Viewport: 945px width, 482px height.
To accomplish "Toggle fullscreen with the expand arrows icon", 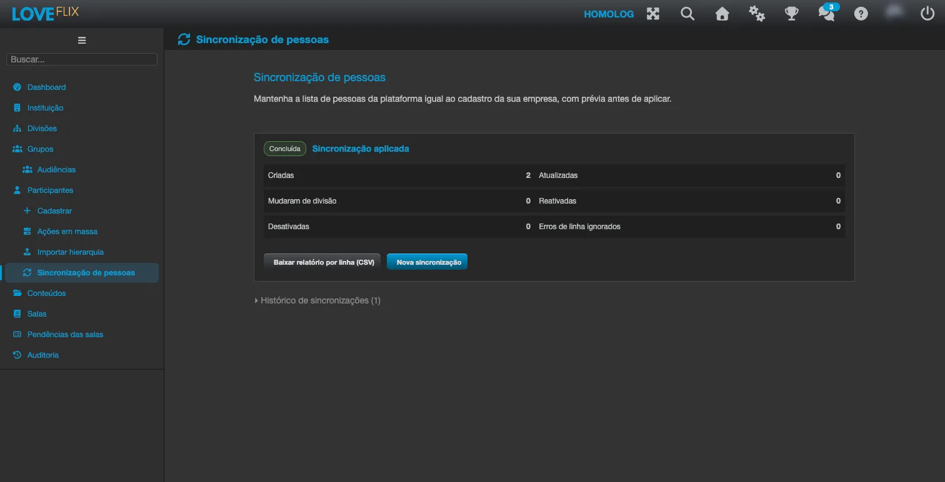I will coord(653,14).
